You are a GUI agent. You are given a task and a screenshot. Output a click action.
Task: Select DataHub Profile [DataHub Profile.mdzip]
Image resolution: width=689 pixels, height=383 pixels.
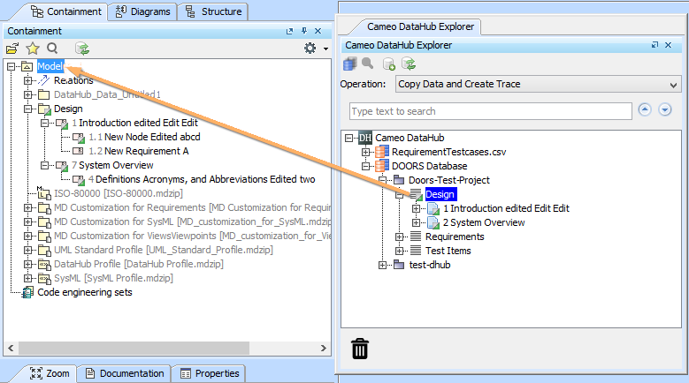[x=138, y=264]
